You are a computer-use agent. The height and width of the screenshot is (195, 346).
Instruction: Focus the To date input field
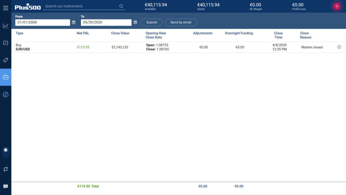(106, 22)
